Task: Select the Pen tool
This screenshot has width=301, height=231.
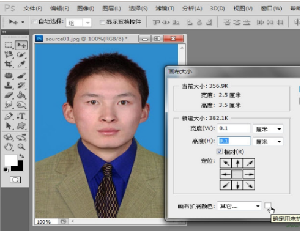Action: (x=9, y=116)
